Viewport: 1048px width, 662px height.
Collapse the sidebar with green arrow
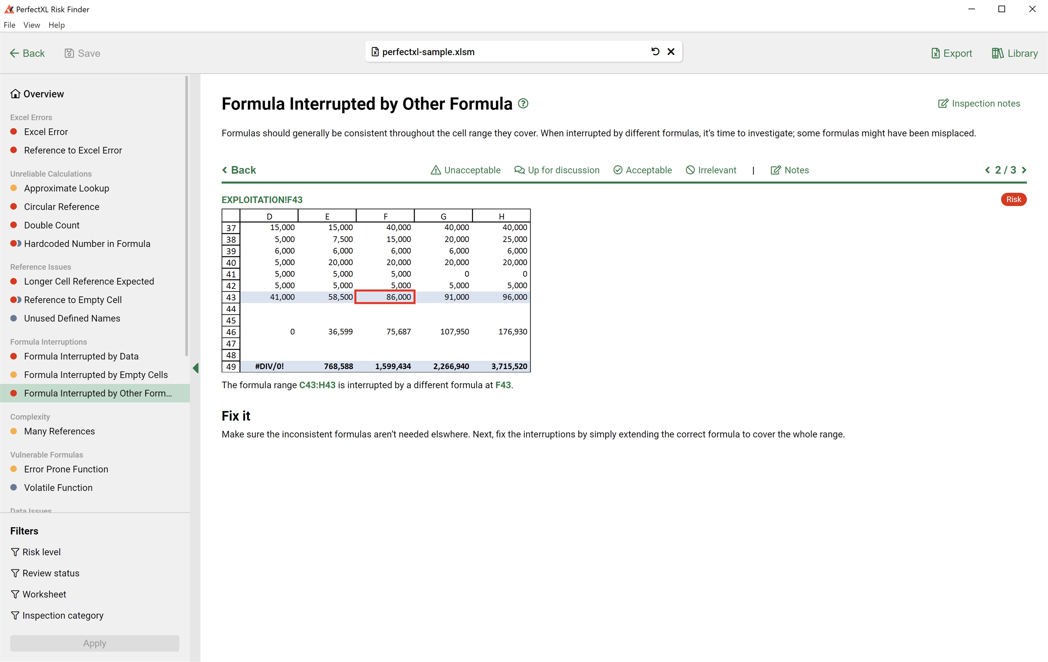point(196,368)
